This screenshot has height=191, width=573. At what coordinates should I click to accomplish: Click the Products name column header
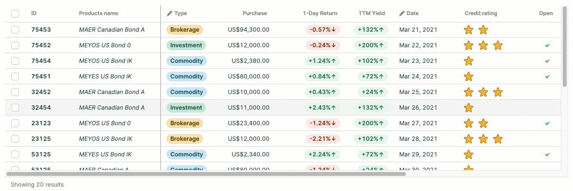point(99,13)
